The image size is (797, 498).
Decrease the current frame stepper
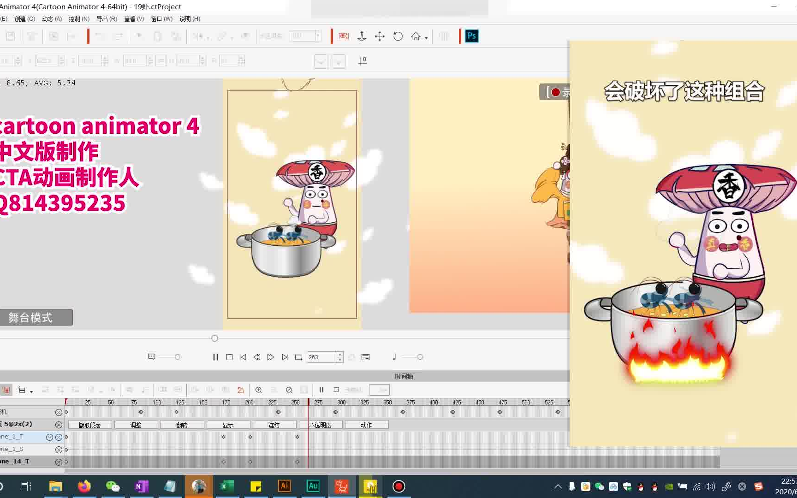tap(340, 360)
